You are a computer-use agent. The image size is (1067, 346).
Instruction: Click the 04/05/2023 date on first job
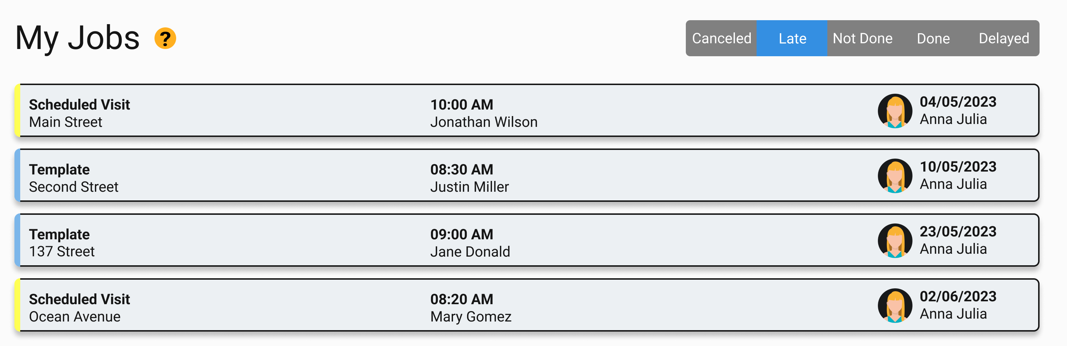pos(958,102)
